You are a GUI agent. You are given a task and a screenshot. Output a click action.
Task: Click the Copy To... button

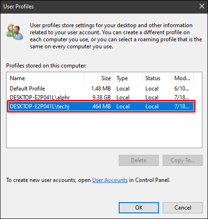click(183, 160)
